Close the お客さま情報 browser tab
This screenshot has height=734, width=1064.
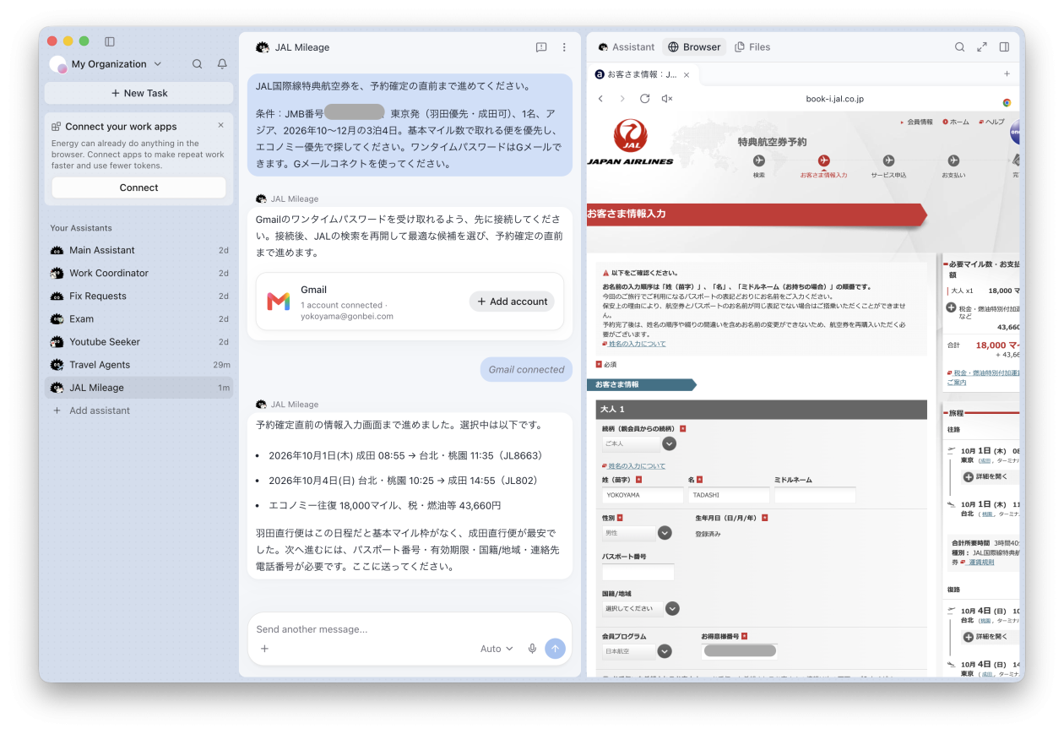pyautogui.click(x=687, y=74)
